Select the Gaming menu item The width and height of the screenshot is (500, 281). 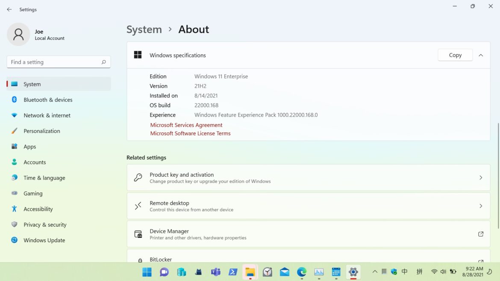33,193
